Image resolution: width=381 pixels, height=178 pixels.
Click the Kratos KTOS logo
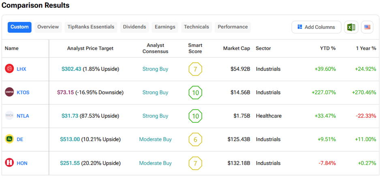[x=9, y=92]
